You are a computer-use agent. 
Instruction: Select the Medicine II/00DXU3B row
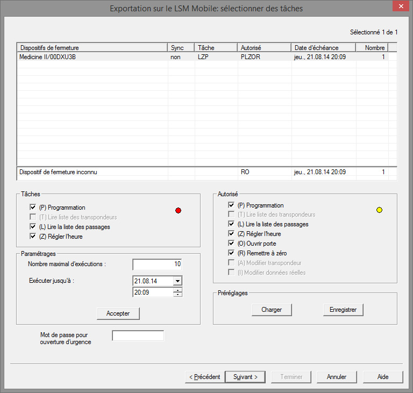coord(91,57)
